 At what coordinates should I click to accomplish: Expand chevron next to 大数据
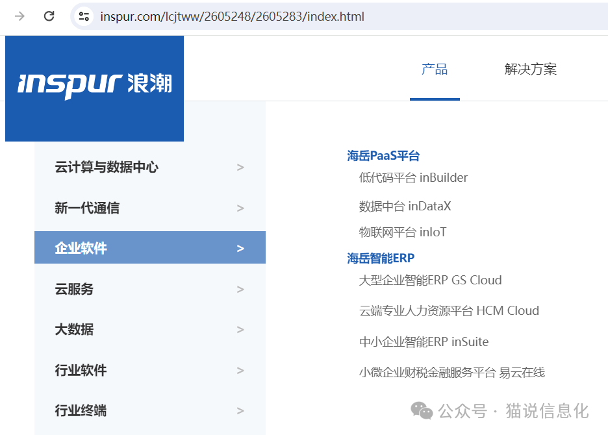[240, 330]
